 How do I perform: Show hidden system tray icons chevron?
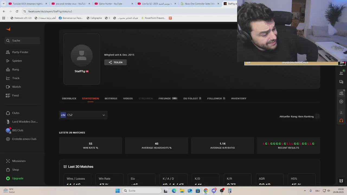305,191
